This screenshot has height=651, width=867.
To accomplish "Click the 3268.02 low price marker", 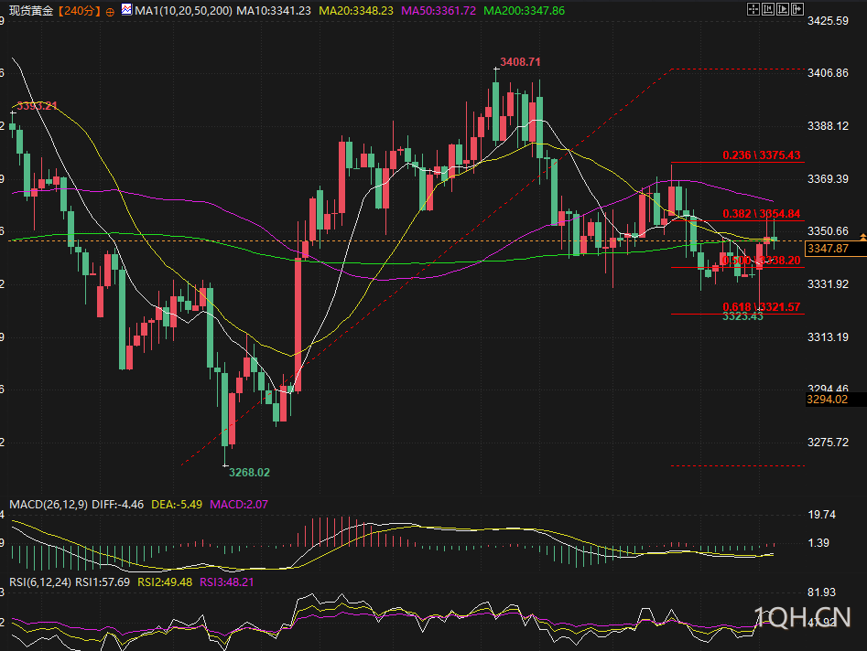I will (x=249, y=472).
